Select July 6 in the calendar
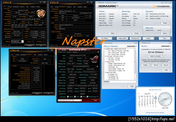The width and height of the screenshot is (176, 122). click(x=155, y=98)
